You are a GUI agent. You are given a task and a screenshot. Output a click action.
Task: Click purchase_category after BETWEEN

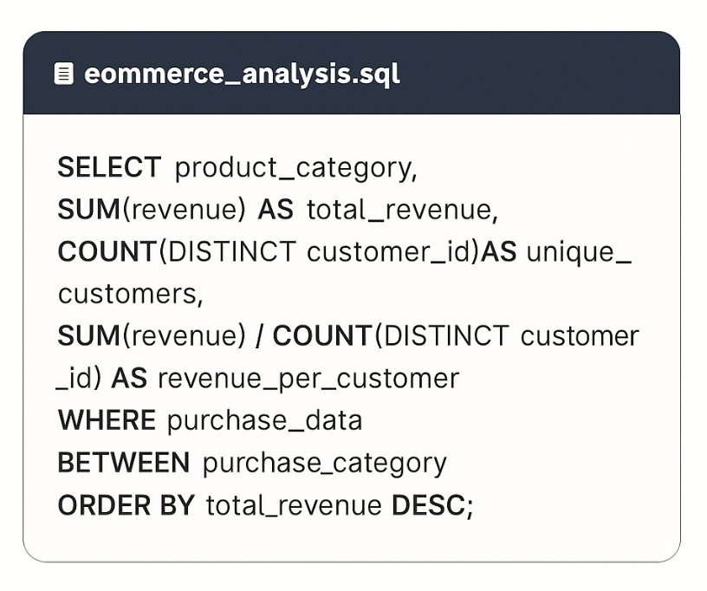pos(324,464)
